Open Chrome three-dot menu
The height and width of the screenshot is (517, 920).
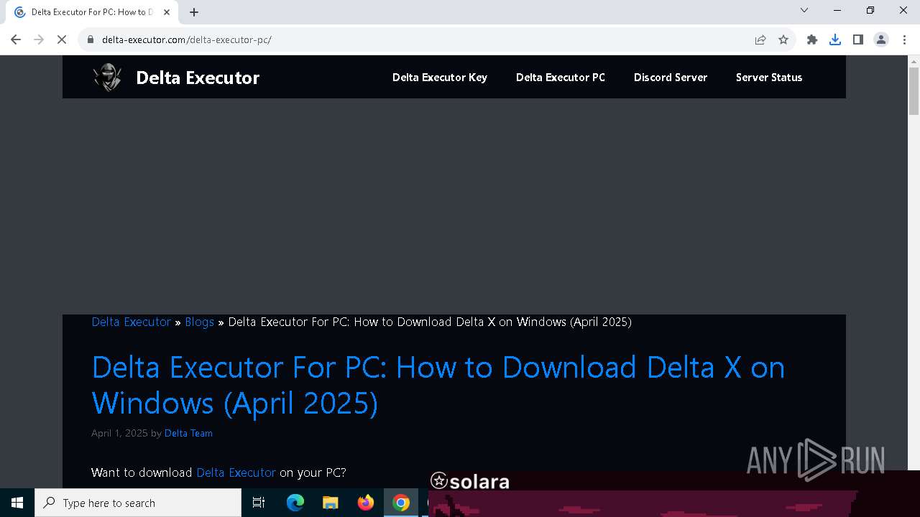coord(904,39)
